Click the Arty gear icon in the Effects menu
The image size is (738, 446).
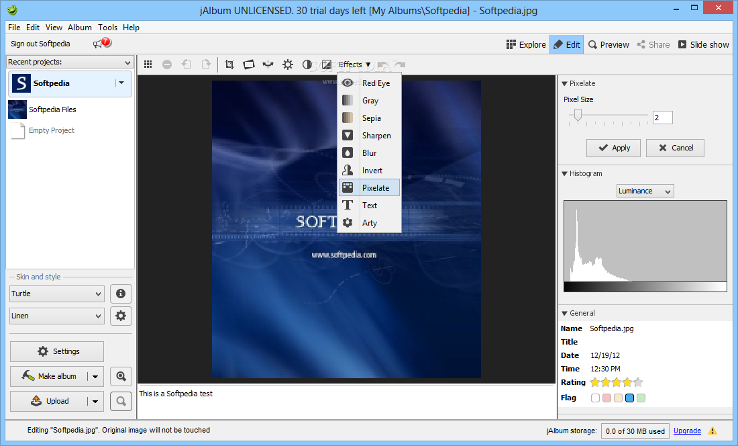pos(348,223)
